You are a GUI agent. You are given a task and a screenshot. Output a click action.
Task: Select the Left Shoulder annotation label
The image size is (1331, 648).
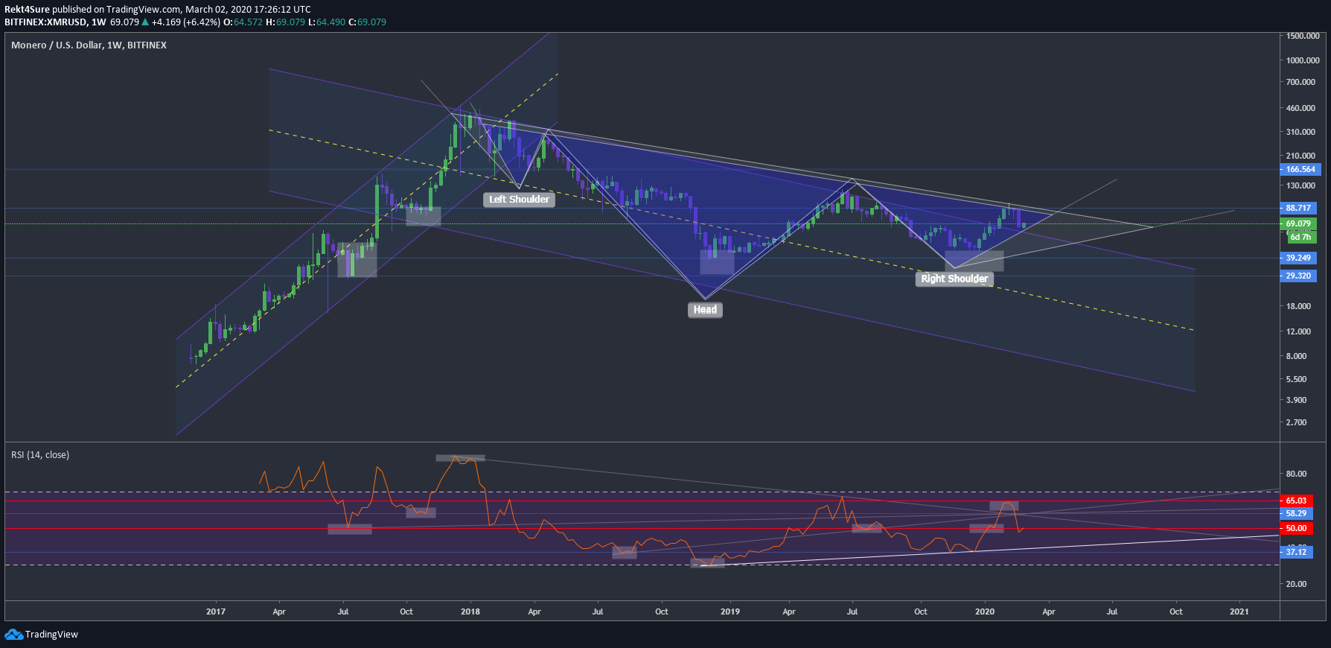(x=519, y=200)
